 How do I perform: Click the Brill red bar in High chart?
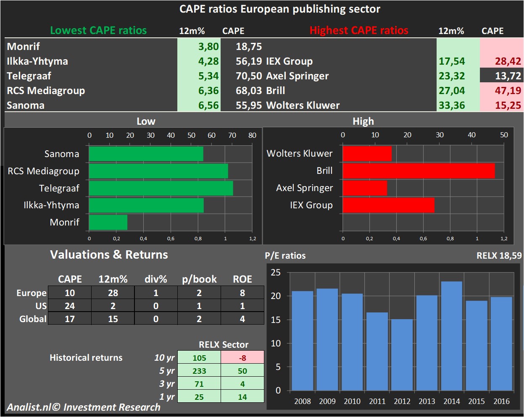point(418,171)
